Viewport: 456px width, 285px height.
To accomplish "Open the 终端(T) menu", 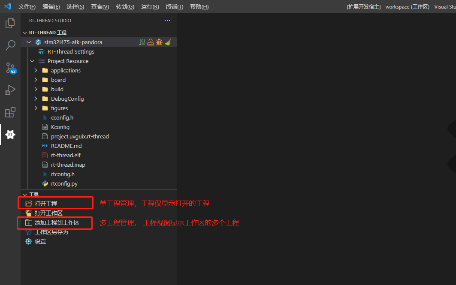I will (174, 6).
